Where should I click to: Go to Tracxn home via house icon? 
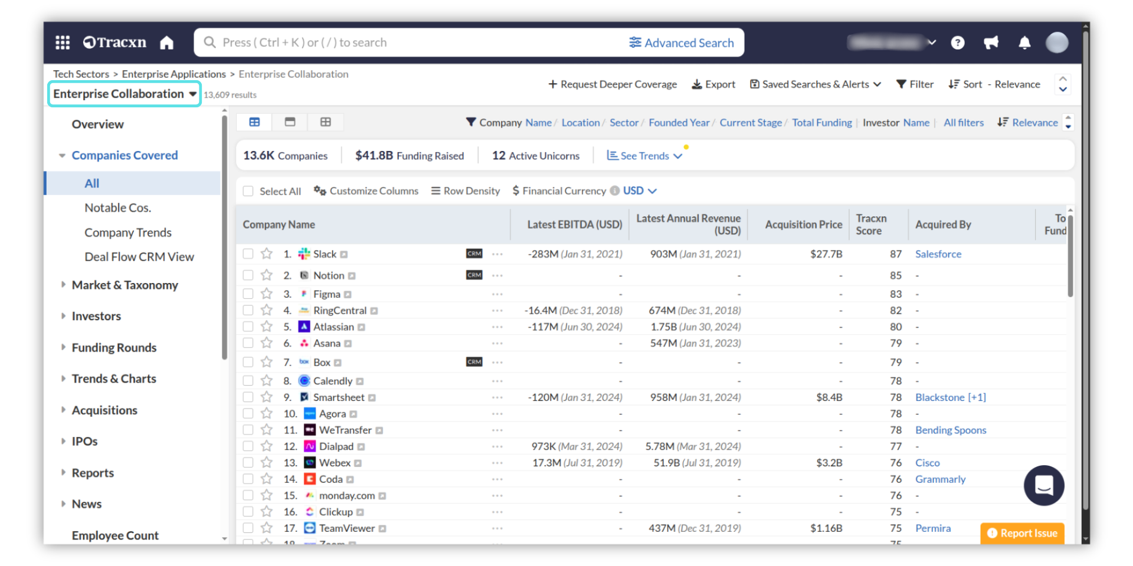coord(167,42)
